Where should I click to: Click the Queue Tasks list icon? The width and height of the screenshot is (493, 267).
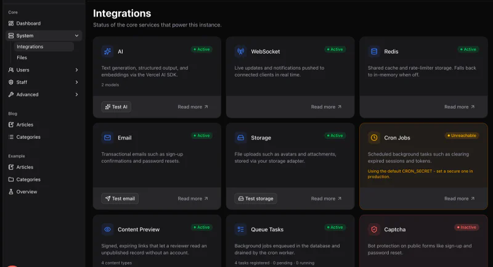click(x=240, y=229)
